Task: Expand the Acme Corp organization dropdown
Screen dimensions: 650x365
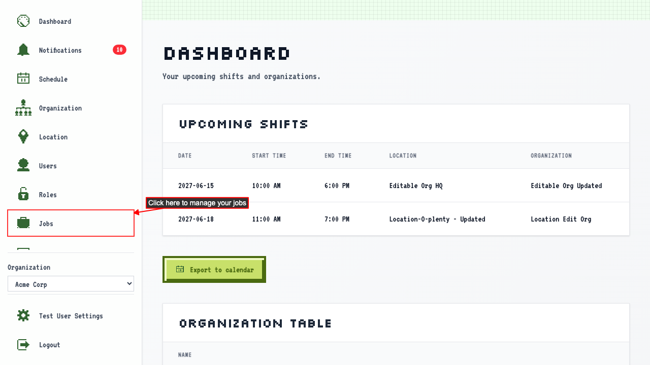Action: tap(71, 284)
